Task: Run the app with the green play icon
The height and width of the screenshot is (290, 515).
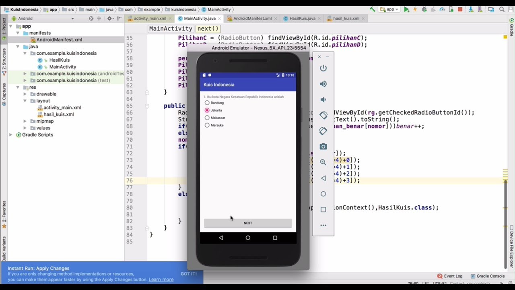Action: (x=406, y=9)
